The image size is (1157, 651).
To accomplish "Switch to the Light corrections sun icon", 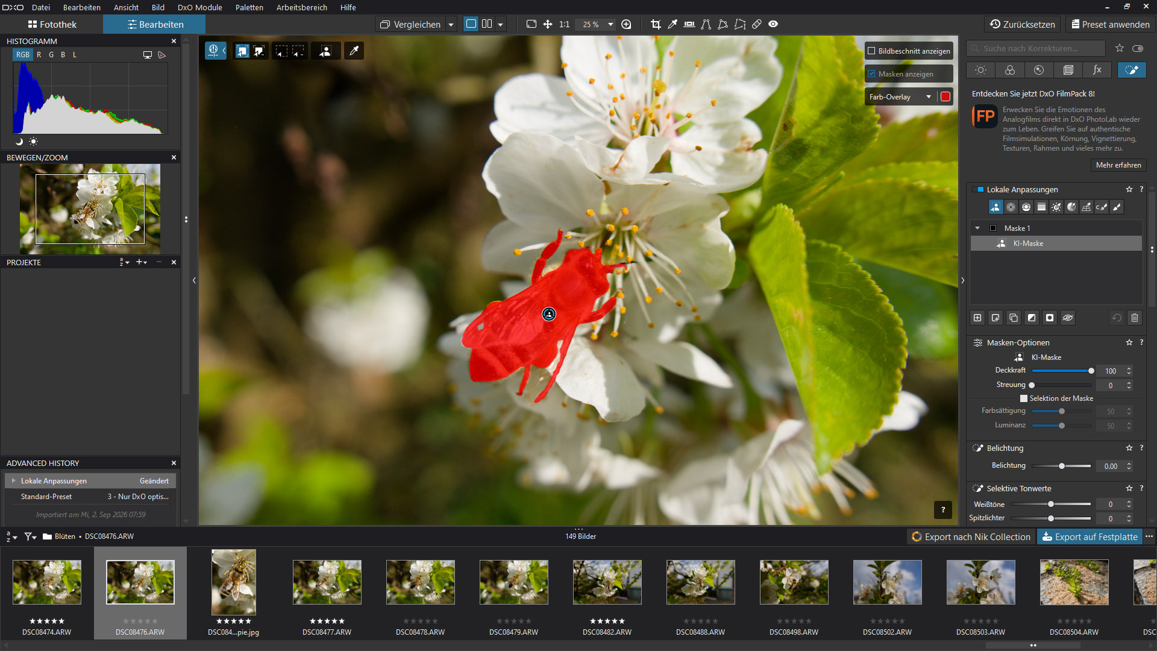I will click(981, 70).
